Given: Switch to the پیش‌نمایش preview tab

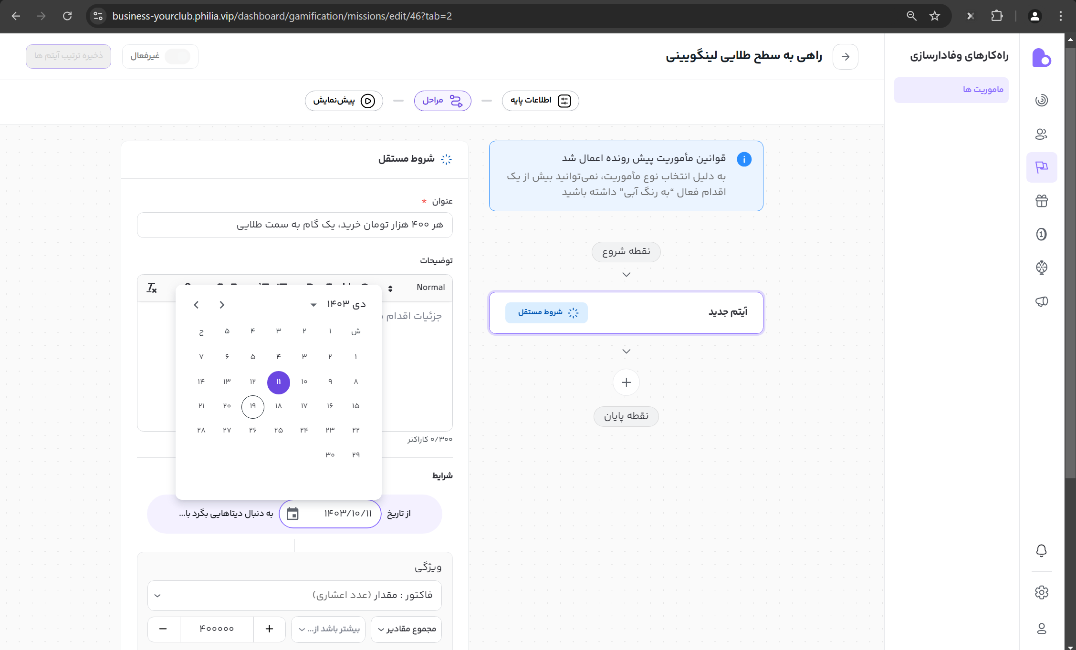Looking at the screenshot, I should (x=344, y=101).
